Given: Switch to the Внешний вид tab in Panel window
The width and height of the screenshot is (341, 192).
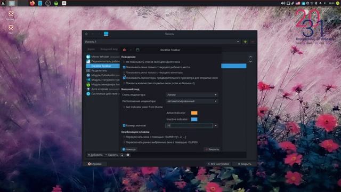Looking at the screenshot, I should [109, 49].
